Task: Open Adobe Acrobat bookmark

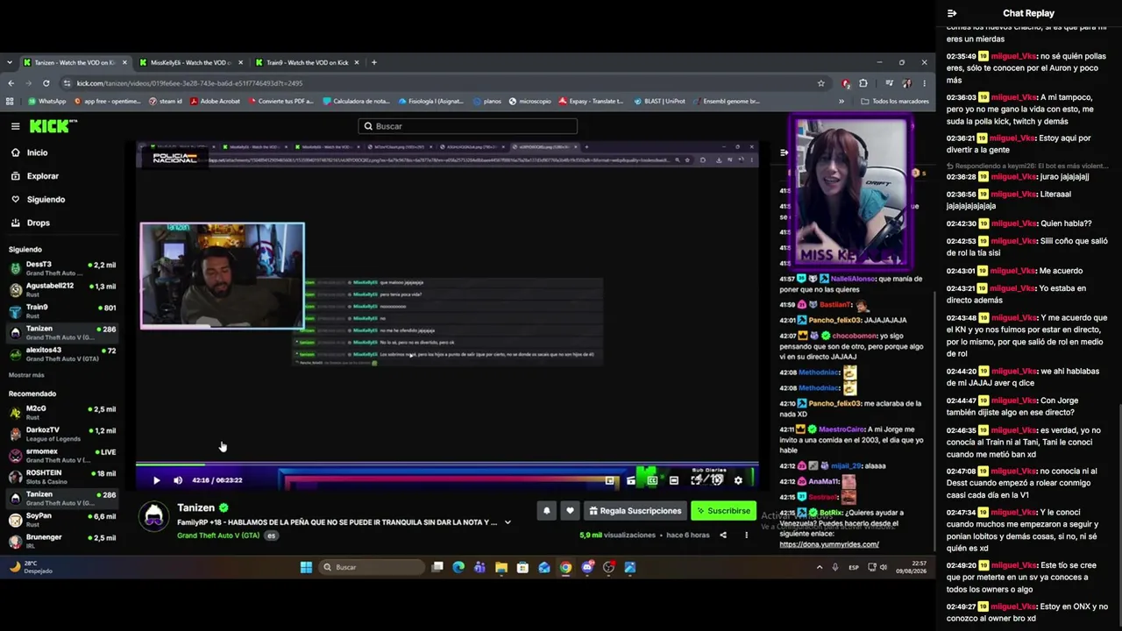Action: click(x=214, y=101)
